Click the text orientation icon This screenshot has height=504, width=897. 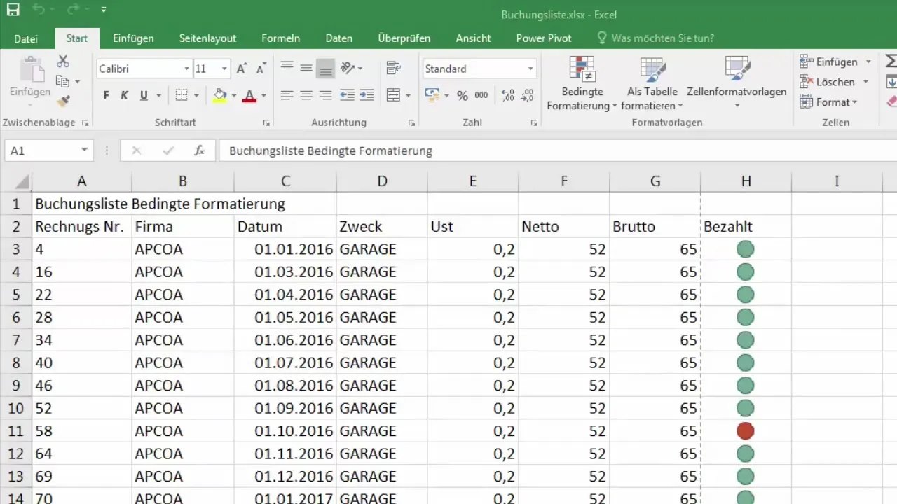348,68
